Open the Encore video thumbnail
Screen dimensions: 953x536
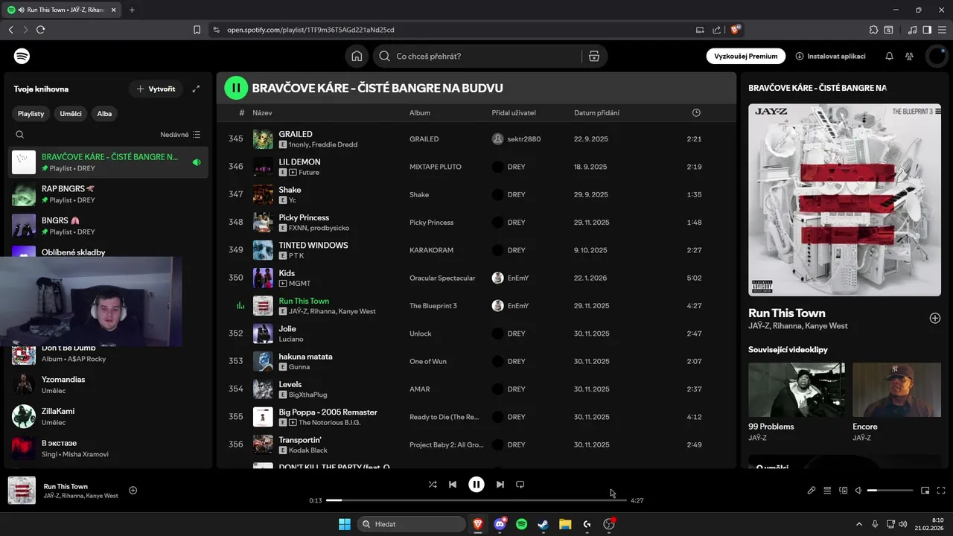[896, 389]
